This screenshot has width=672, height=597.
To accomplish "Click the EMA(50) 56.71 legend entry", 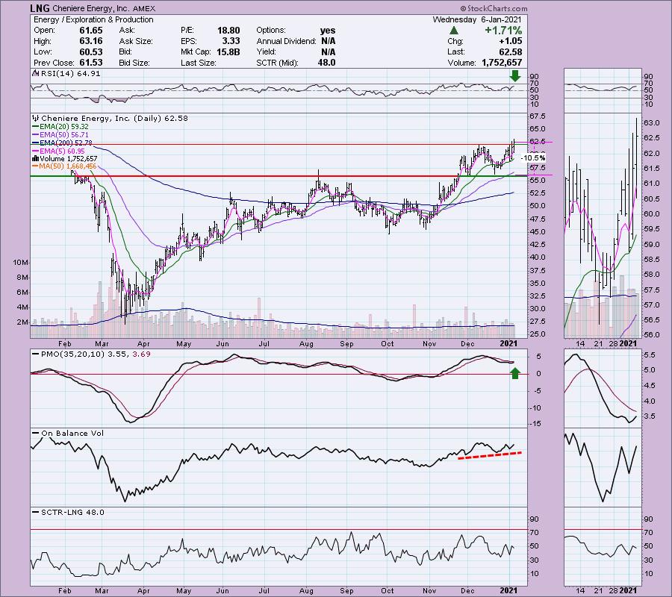I will (64, 135).
